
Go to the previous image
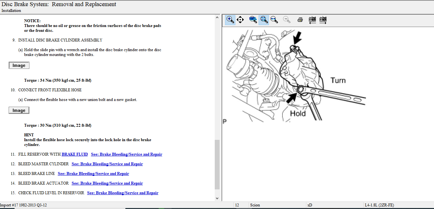[x=312, y=20]
